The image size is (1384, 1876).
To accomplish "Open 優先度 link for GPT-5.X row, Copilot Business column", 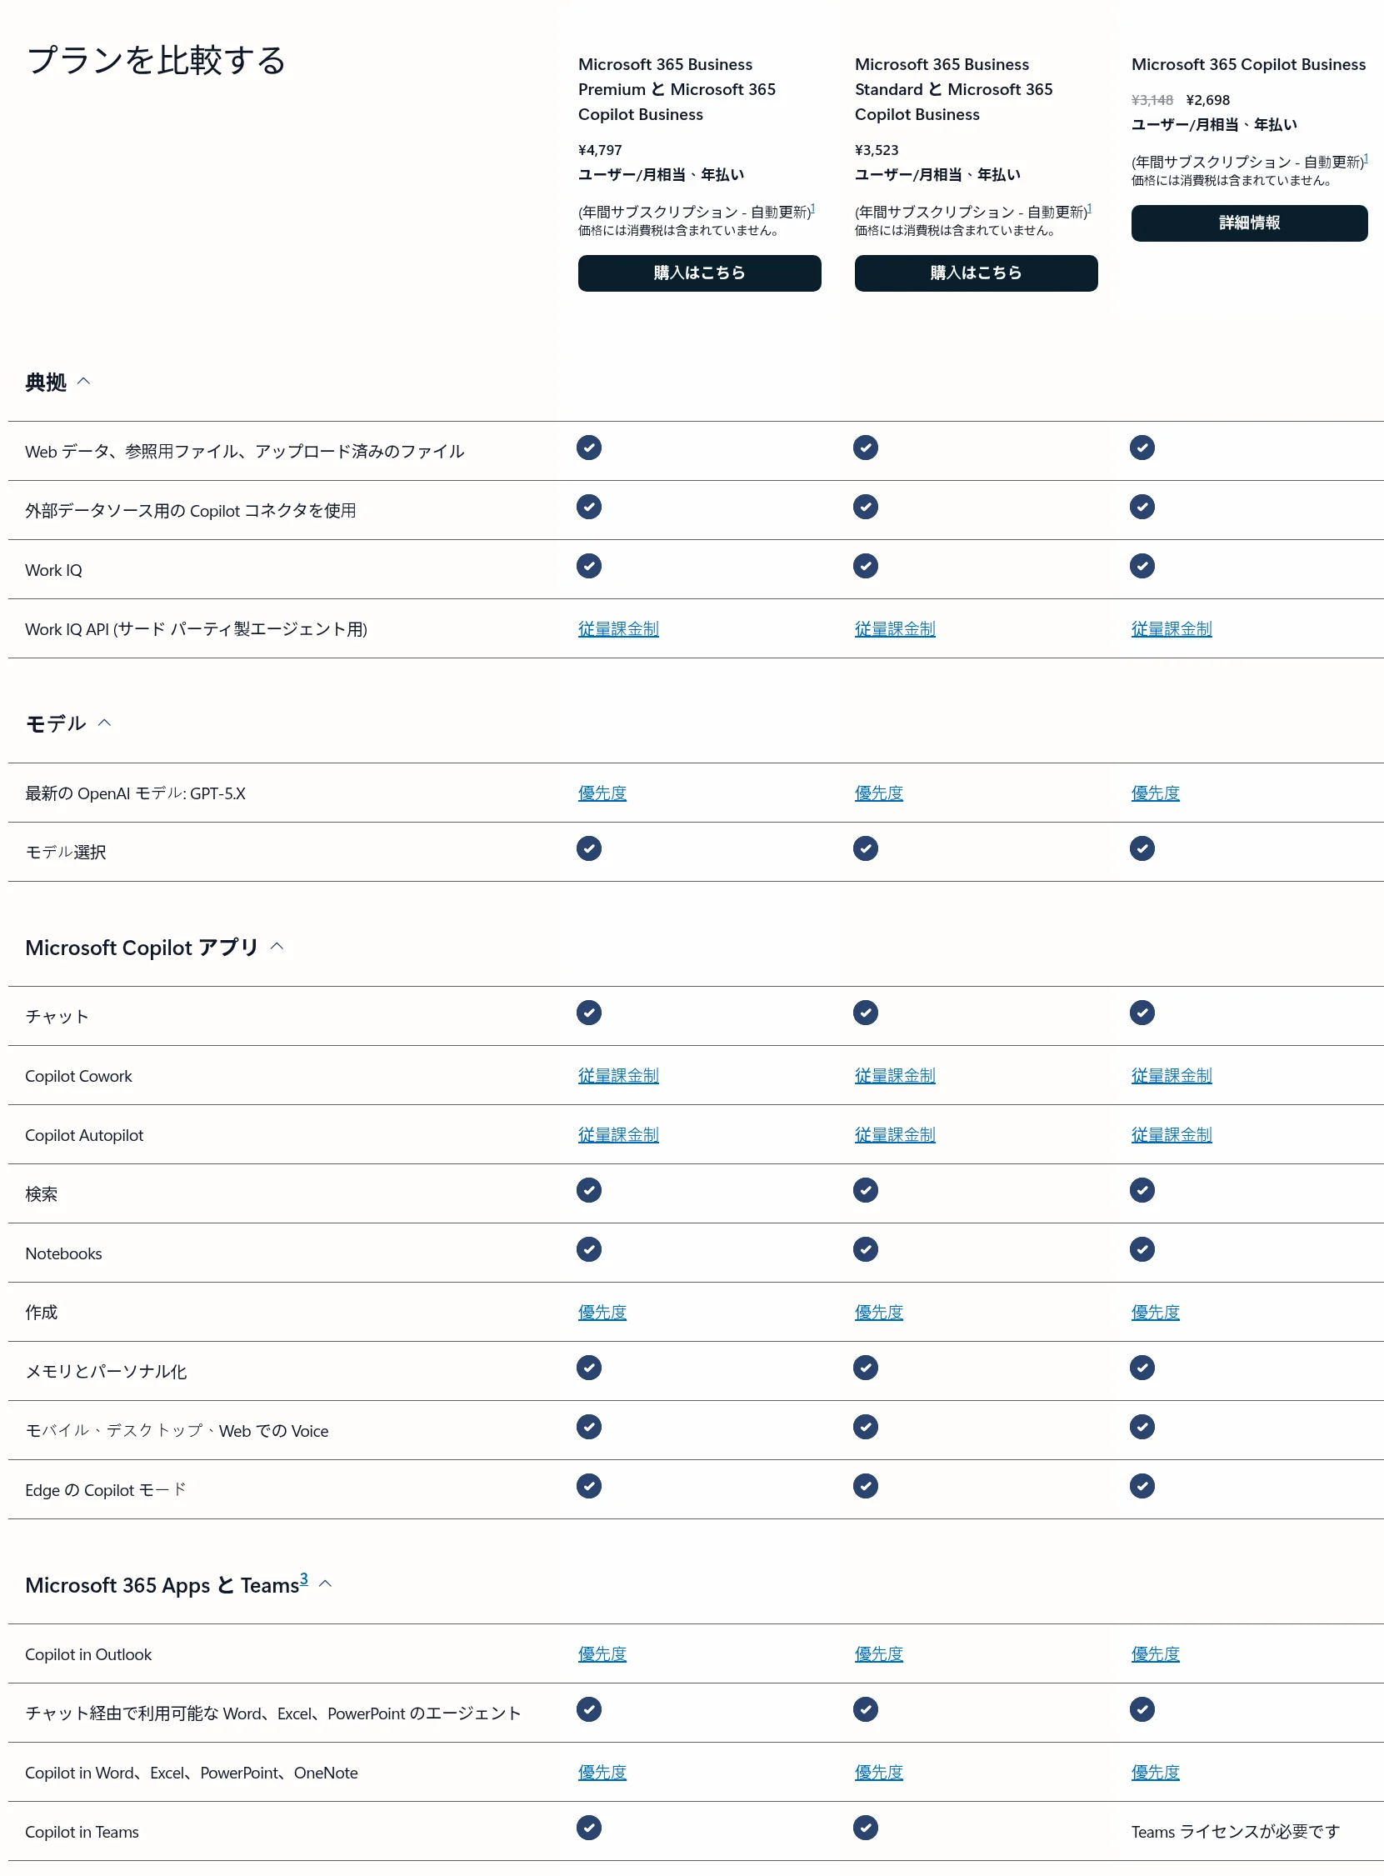I will 1156,793.
